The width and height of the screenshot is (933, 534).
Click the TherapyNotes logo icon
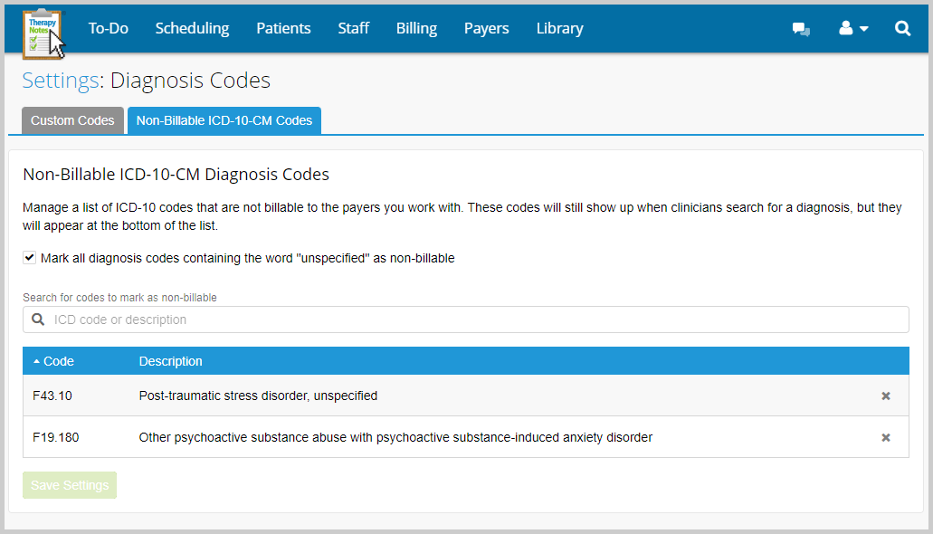point(43,32)
